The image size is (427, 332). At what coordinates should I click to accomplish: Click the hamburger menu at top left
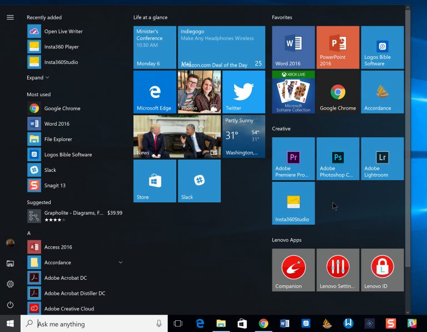point(10,17)
